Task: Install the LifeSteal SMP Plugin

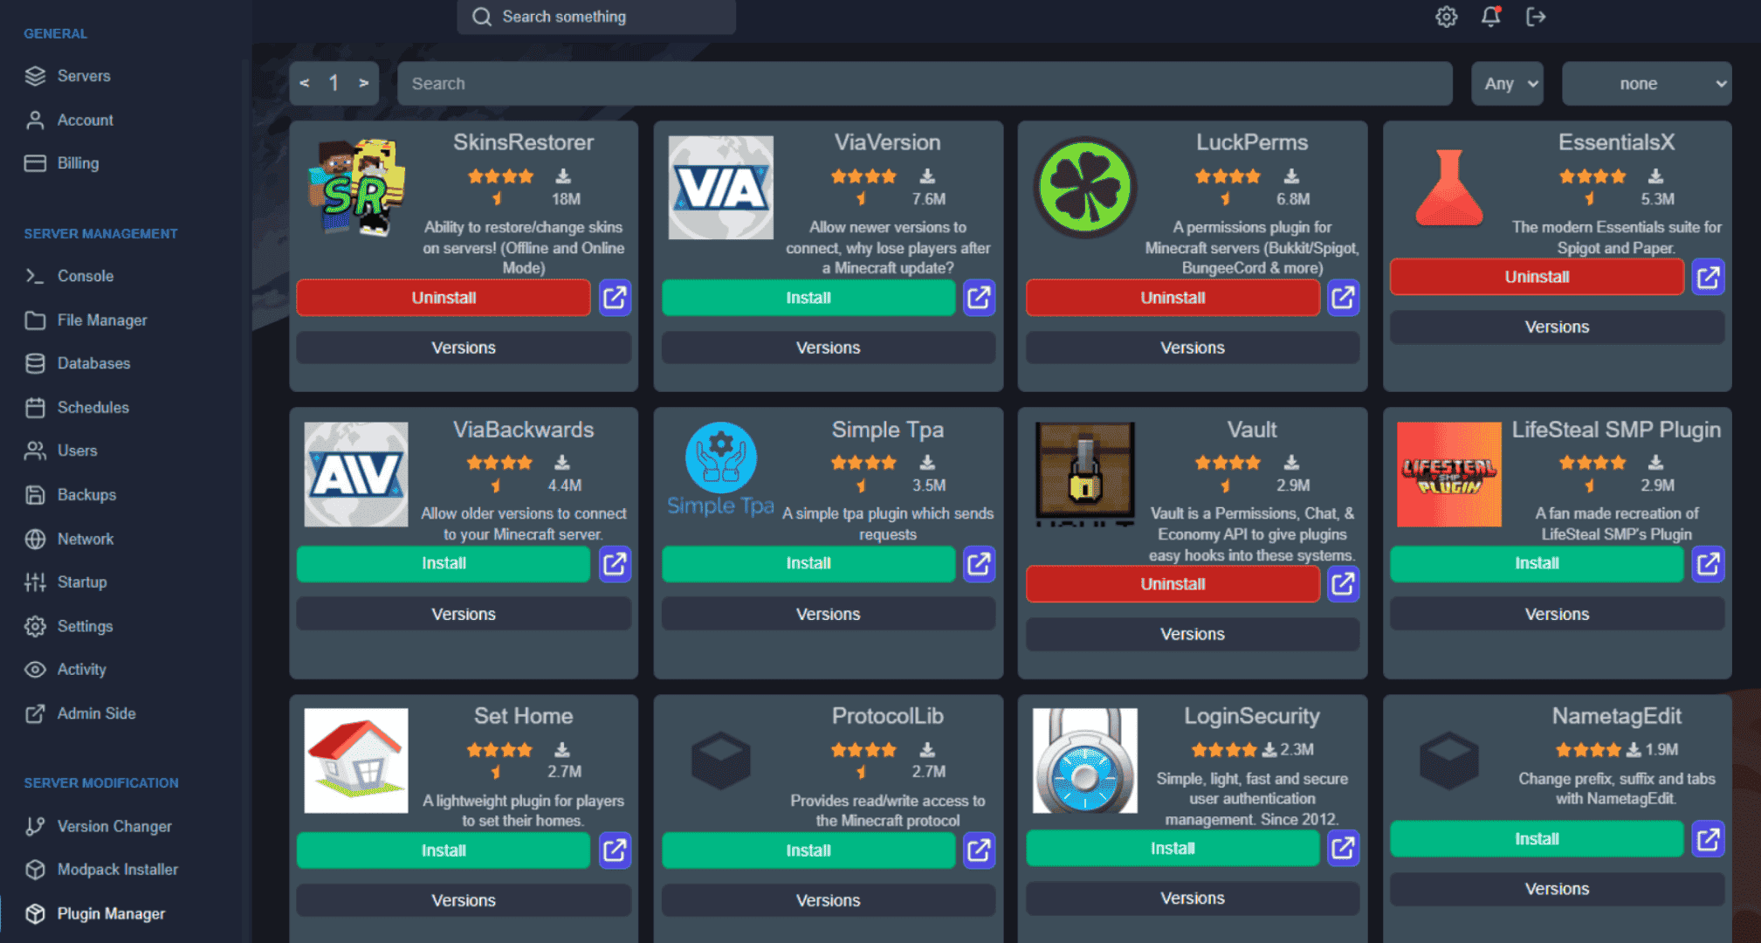Action: pyautogui.click(x=1537, y=563)
